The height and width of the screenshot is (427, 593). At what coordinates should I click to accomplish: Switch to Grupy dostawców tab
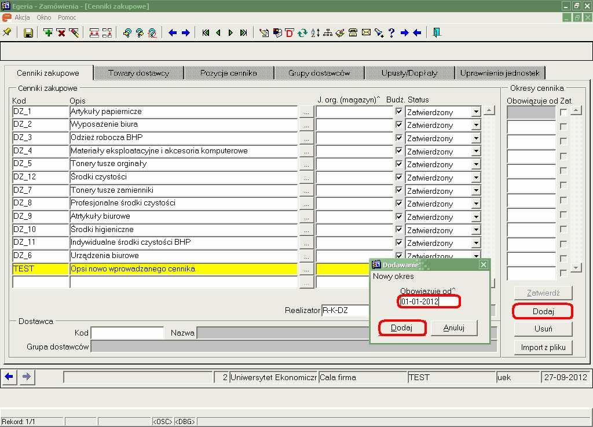(x=319, y=73)
